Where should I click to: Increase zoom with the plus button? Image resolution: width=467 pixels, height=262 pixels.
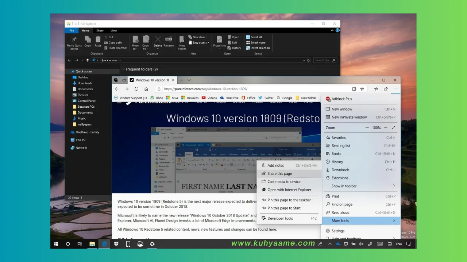386,128
